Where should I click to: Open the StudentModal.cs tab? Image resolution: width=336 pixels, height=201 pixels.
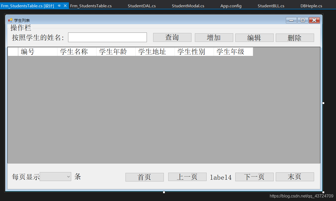tap(188, 6)
